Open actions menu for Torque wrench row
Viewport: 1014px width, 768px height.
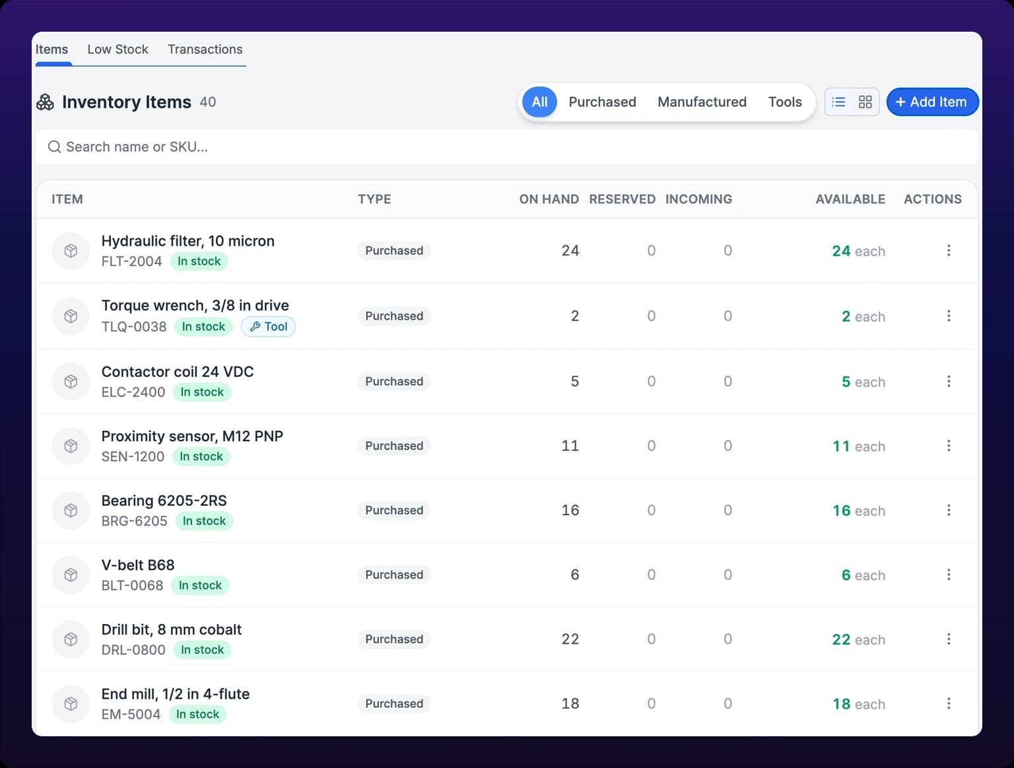pos(949,316)
